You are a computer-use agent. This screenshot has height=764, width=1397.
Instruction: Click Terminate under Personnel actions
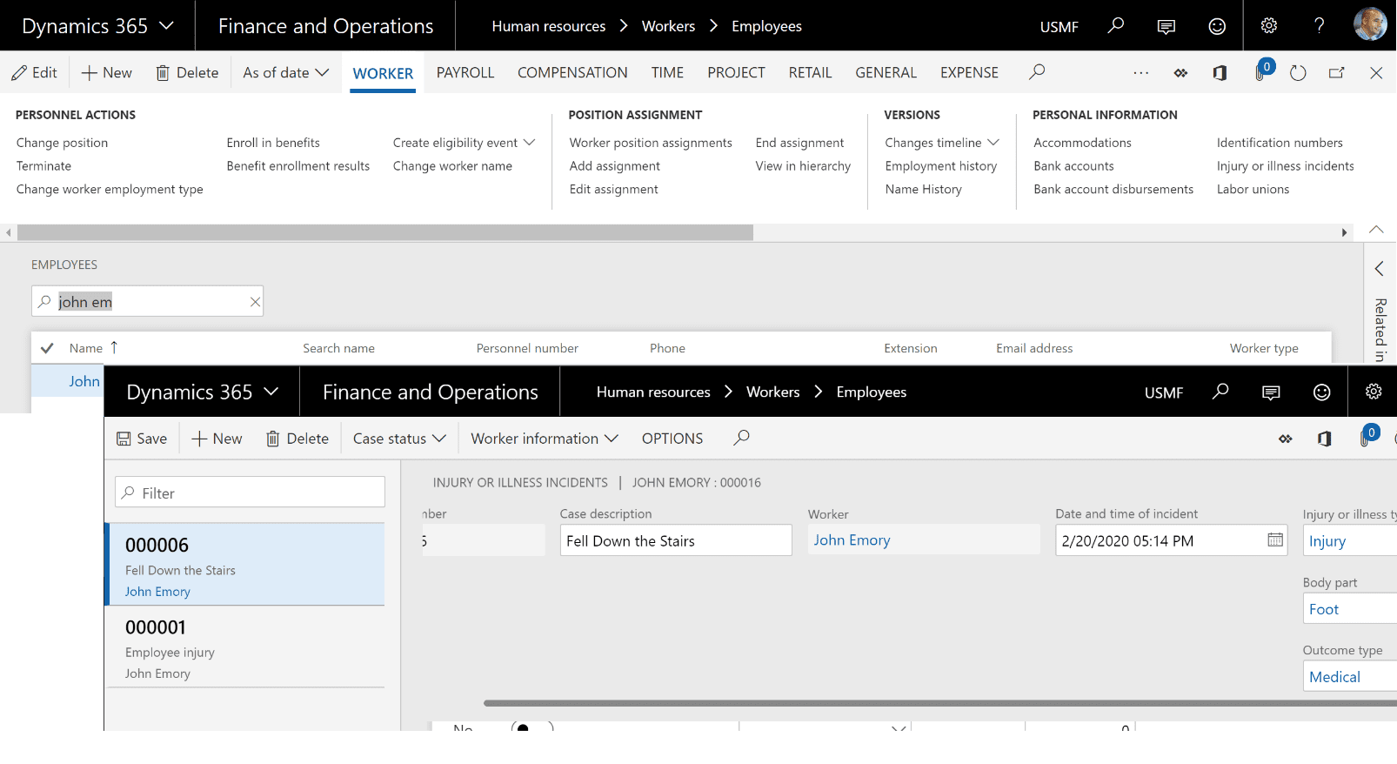tap(43, 166)
